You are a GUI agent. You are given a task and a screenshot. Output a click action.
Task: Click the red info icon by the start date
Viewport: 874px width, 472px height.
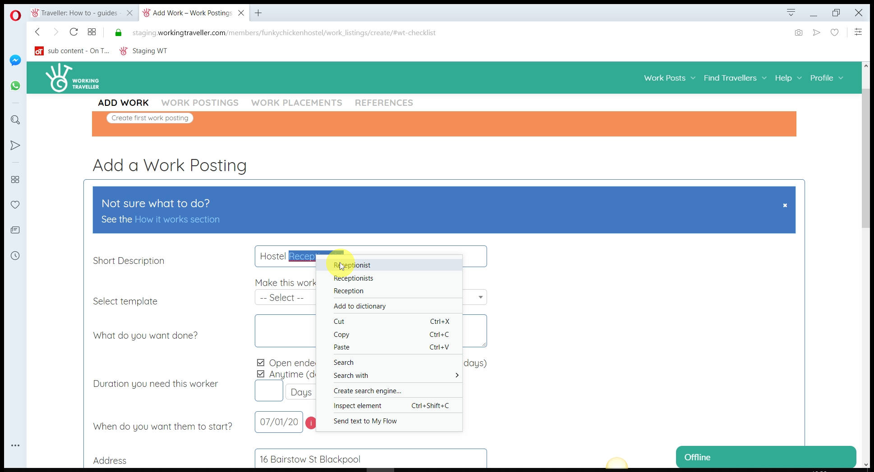310,423
